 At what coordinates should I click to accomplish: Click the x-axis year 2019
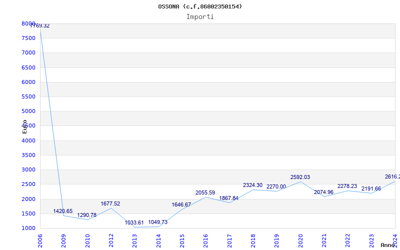click(x=277, y=241)
